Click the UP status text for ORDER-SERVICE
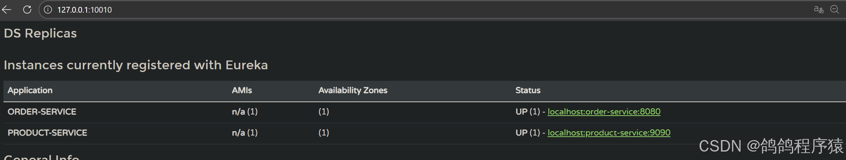This screenshot has width=846, height=160. [521, 112]
